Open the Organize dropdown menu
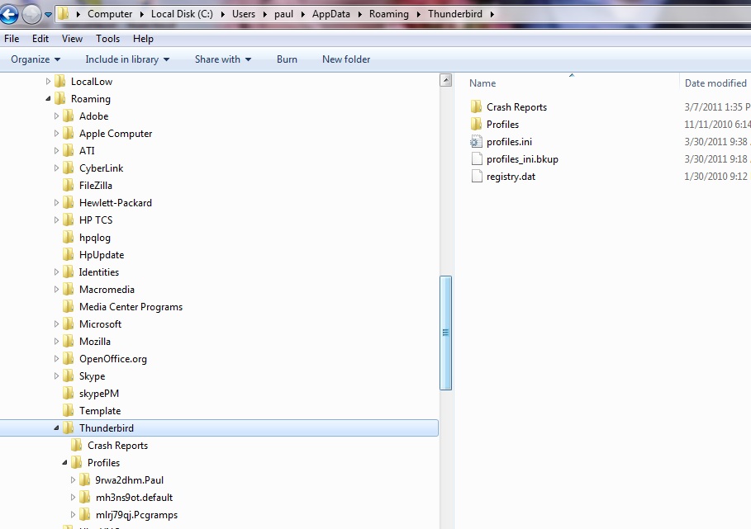 click(36, 59)
